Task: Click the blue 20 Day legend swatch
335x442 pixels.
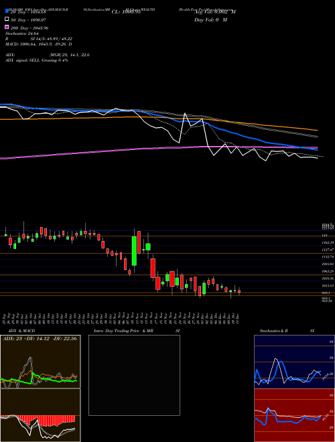Action: pyautogui.click(x=7, y=11)
